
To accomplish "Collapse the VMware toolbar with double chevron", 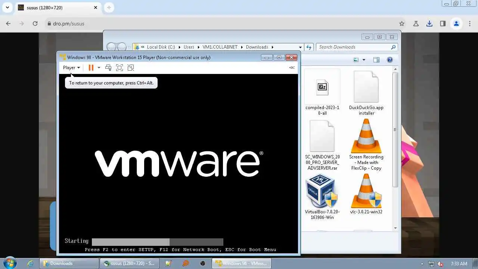I will click(x=292, y=68).
